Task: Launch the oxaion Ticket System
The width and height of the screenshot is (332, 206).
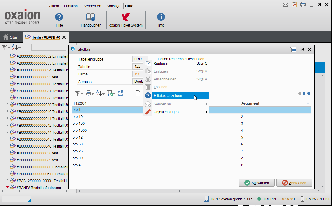Action: 126,17
